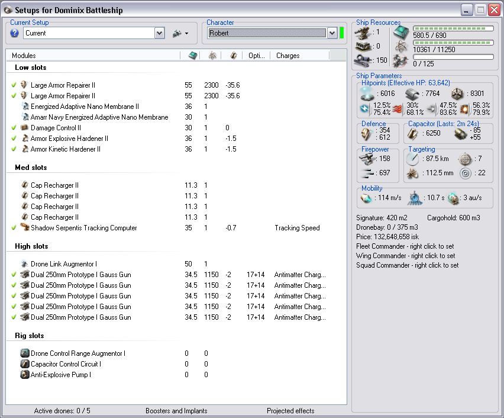Select the Amarr Navy Energized Adaptive Nano Membrane row
The image size is (504, 418).
(99, 117)
